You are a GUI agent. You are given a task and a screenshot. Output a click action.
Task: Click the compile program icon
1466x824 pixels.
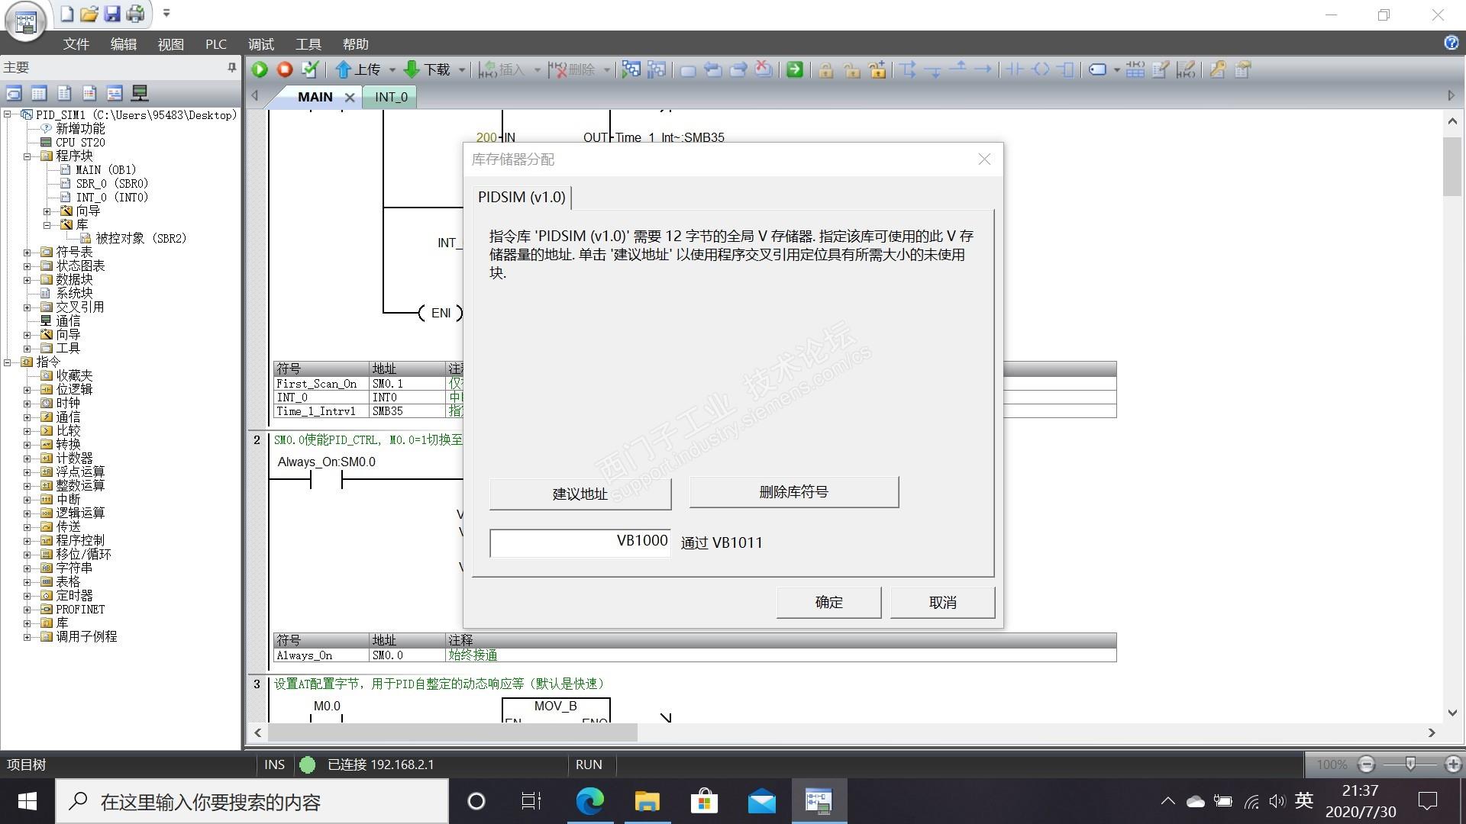(310, 69)
